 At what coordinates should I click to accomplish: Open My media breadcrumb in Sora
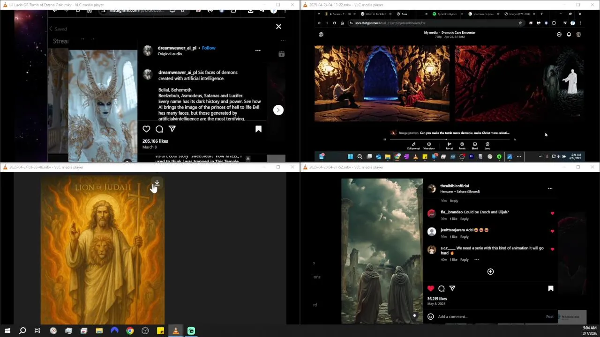click(x=430, y=33)
